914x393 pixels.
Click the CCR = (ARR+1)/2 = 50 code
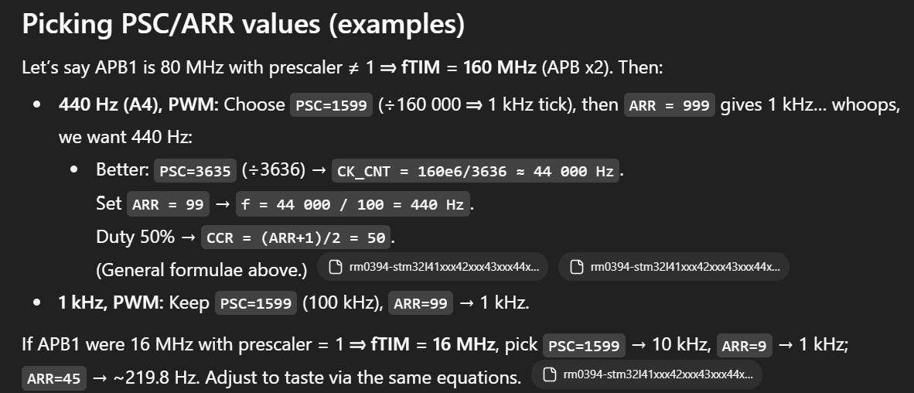click(297, 238)
